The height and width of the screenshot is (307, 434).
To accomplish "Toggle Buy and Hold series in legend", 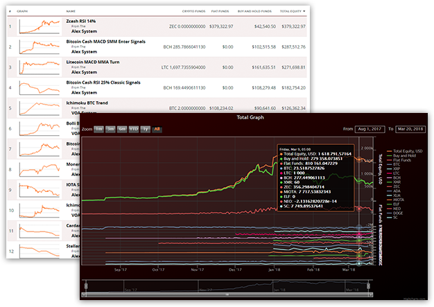I will pyautogui.click(x=401, y=155).
